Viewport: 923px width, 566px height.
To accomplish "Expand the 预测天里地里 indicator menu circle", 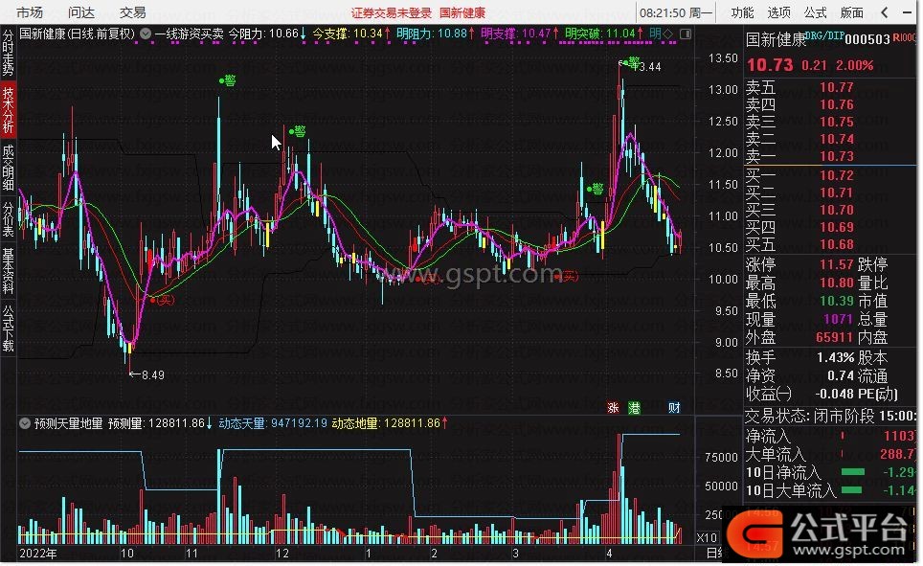I will 25,423.
